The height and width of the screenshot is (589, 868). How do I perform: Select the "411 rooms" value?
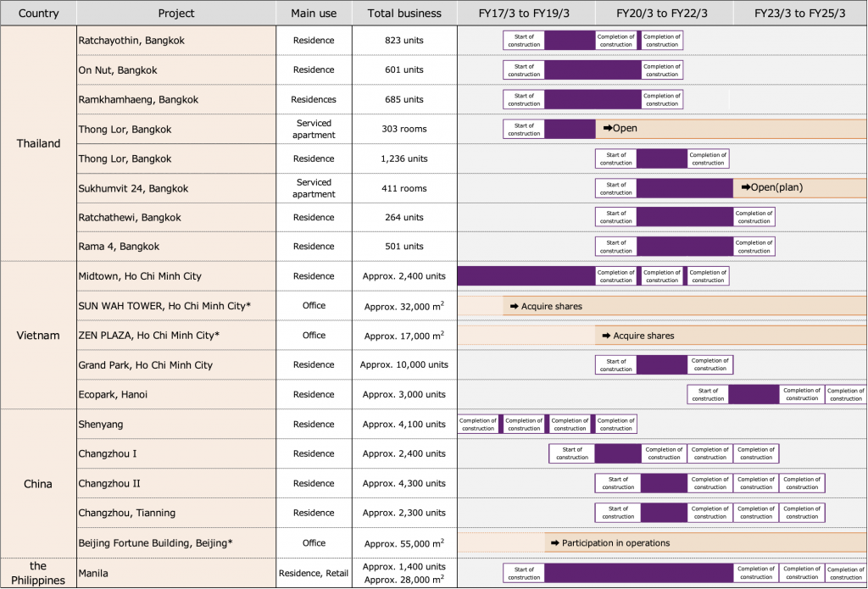(404, 189)
